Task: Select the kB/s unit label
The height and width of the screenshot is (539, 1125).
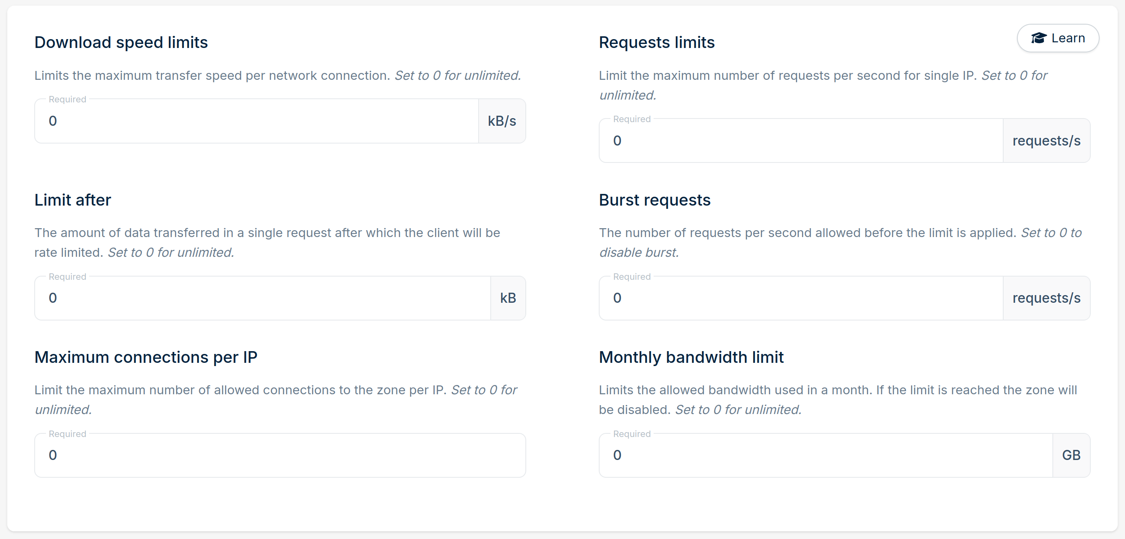Action: coord(501,121)
